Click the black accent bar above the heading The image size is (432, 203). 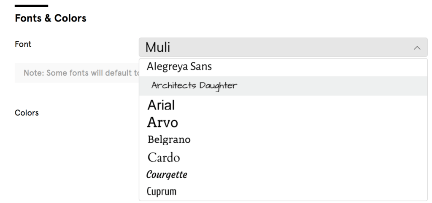tap(31, 6)
